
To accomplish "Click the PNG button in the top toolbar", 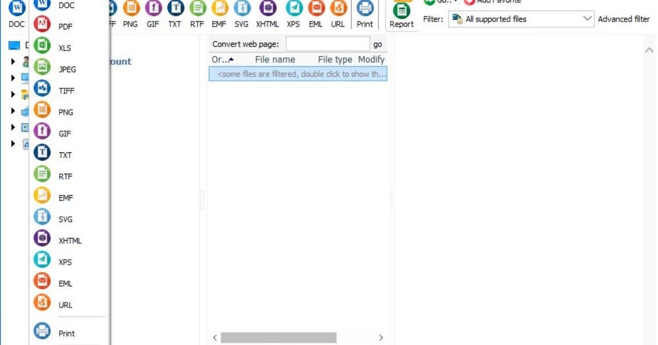I will pos(131,13).
